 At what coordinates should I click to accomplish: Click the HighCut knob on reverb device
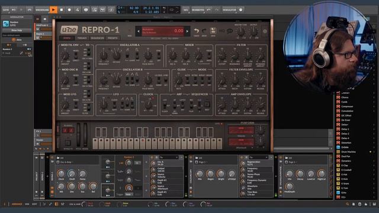(x=321, y=173)
